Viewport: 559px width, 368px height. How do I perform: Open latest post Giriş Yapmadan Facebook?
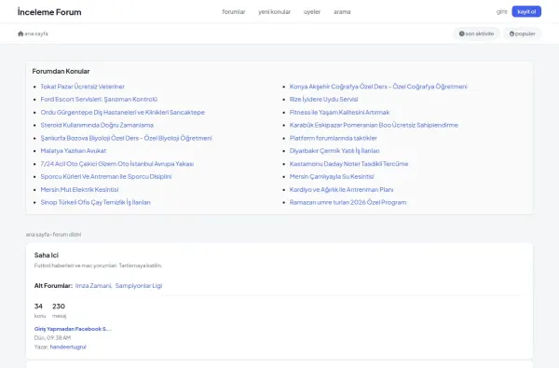coord(73,329)
